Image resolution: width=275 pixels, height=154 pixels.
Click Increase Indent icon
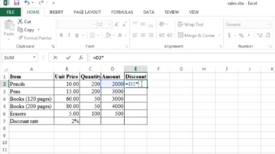[170, 36]
